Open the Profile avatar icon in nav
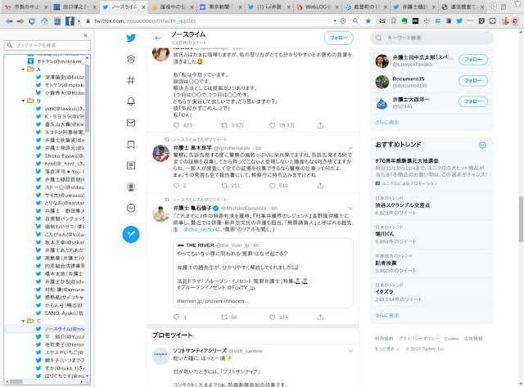 [x=131, y=187]
